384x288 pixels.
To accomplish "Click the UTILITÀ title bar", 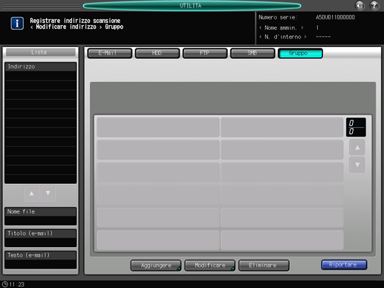I will 192,6.
